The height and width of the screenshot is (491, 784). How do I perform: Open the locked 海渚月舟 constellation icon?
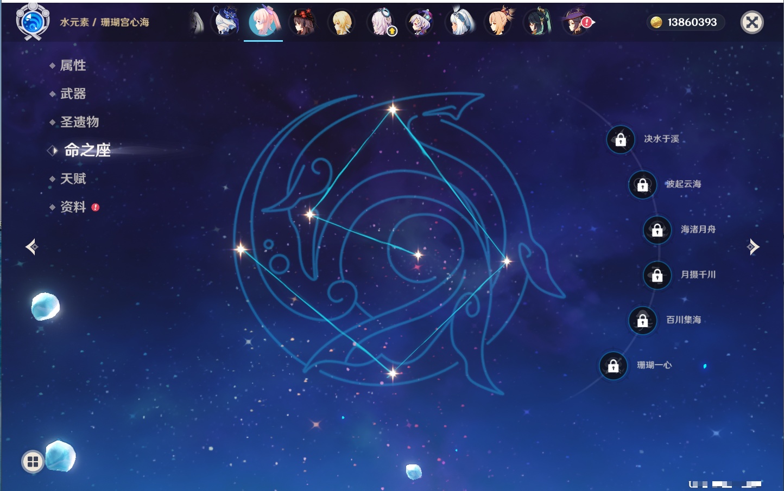(x=657, y=230)
